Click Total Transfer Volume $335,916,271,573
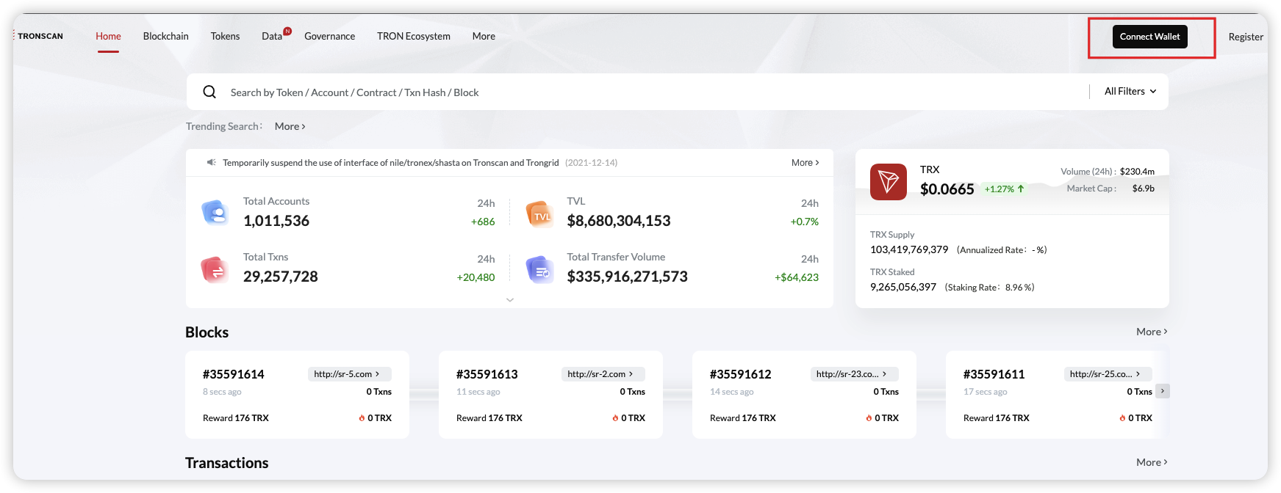Image resolution: width=1281 pixels, height=493 pixels. [x=628, y=277]
